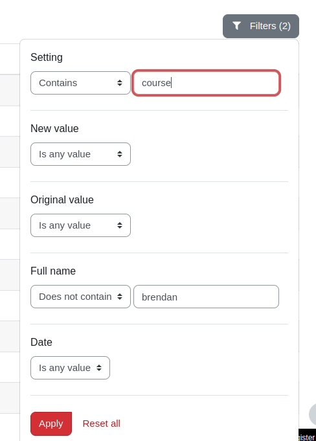This screenshot has width=316, height=441.
Task: Click the 'Setting' filter label
Action: coord(47,58)
